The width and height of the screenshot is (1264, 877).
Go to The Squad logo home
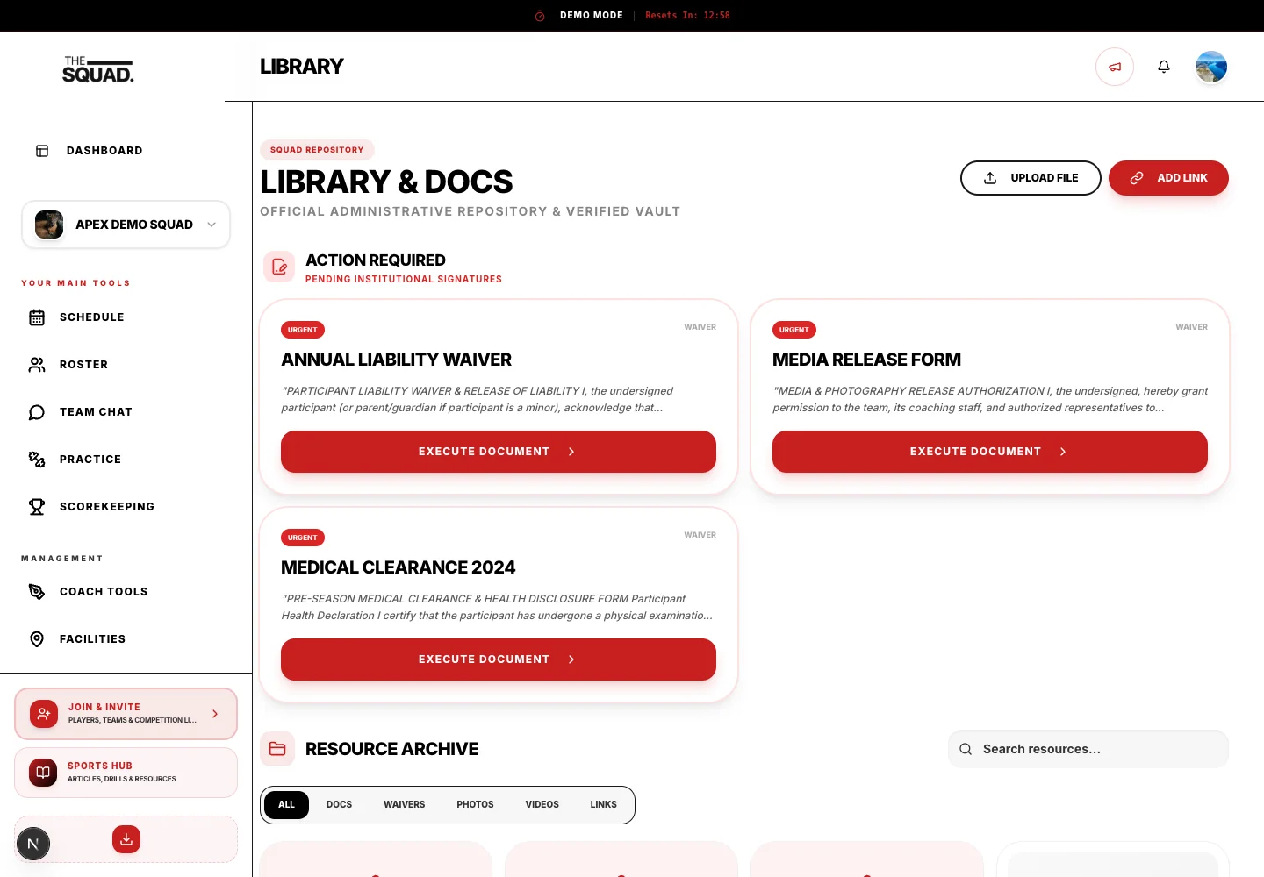point(98,69)
